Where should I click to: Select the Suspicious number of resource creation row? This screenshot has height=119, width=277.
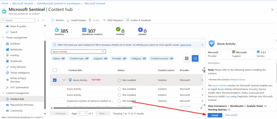pos(127,101)
